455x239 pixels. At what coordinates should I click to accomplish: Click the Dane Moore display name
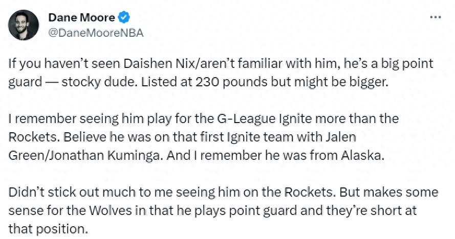click(81, 18)
